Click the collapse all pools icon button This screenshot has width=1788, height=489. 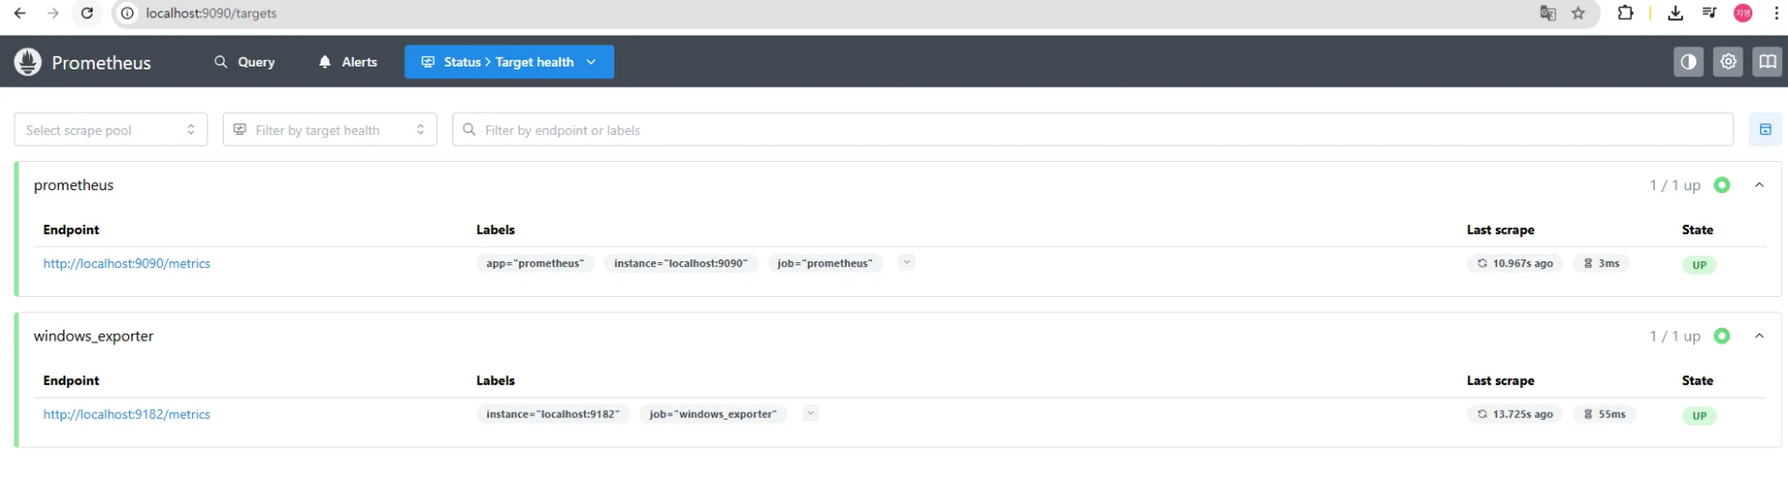1765,129
